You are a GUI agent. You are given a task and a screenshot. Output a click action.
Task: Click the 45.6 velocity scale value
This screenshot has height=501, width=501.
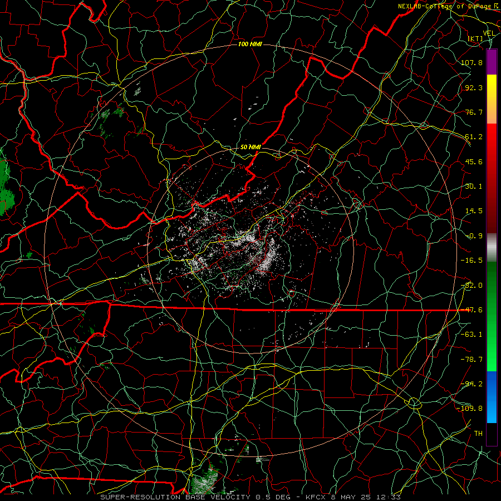pos(474,161)
